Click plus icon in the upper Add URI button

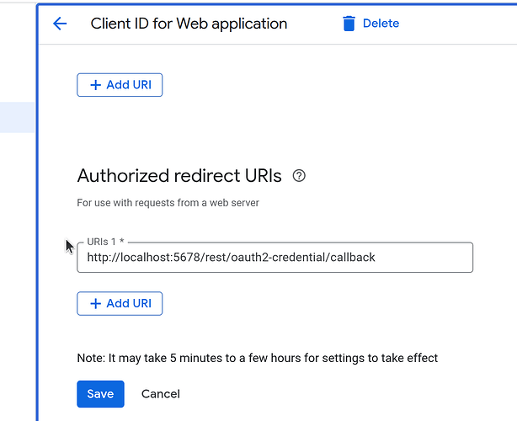tap(95, 85)
